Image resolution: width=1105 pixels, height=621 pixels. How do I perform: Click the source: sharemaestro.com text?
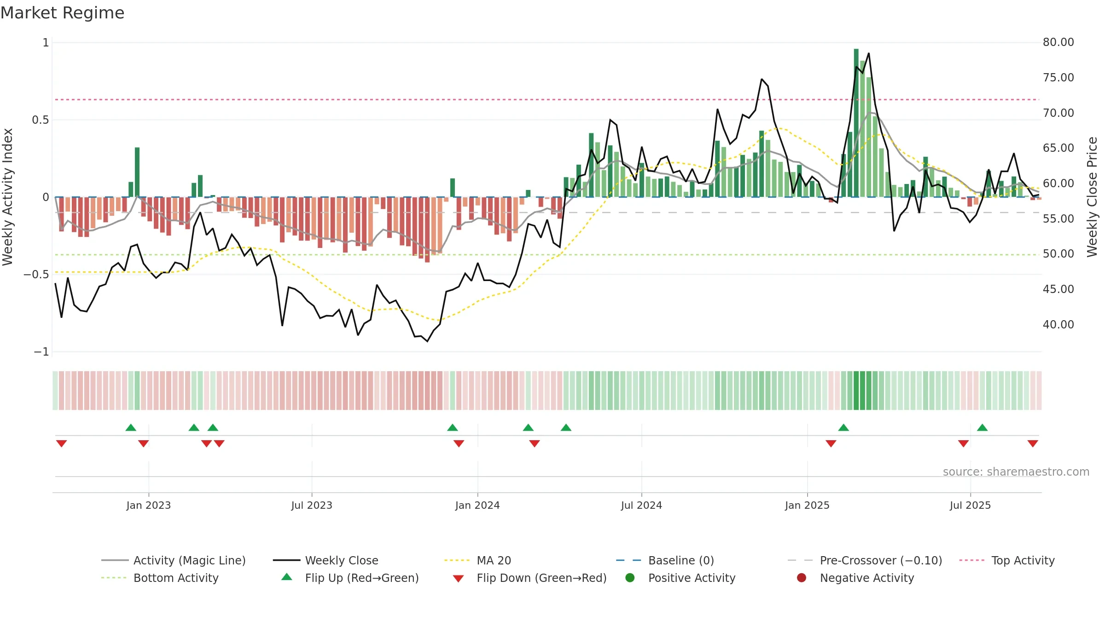point(1016,471)
